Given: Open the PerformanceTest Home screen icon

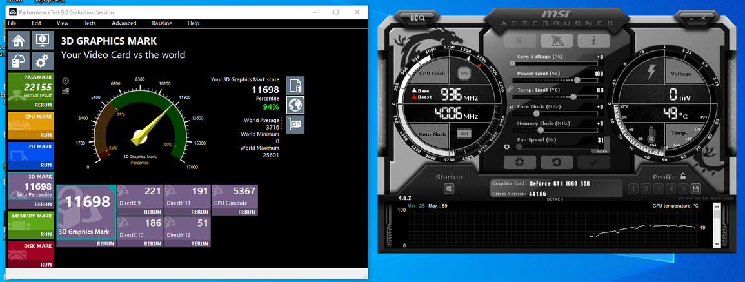Looking at the screenshot, I should pos(19,41).
